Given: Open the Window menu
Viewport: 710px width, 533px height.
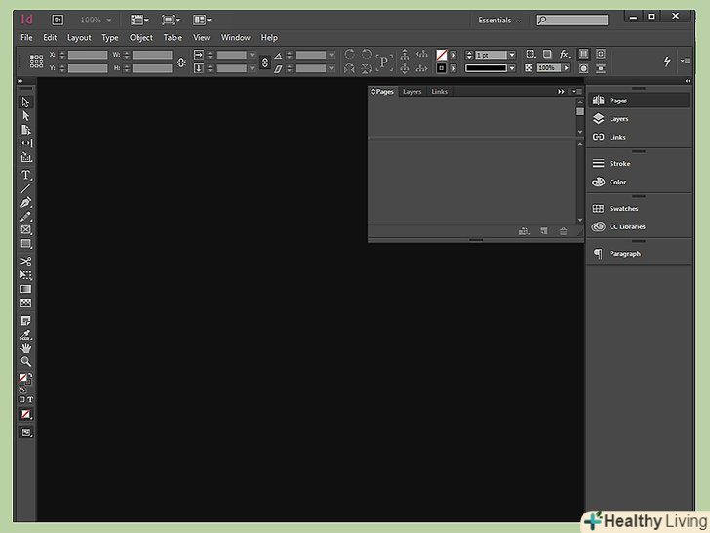Looking at the screenshot, I should coord(235,38).
